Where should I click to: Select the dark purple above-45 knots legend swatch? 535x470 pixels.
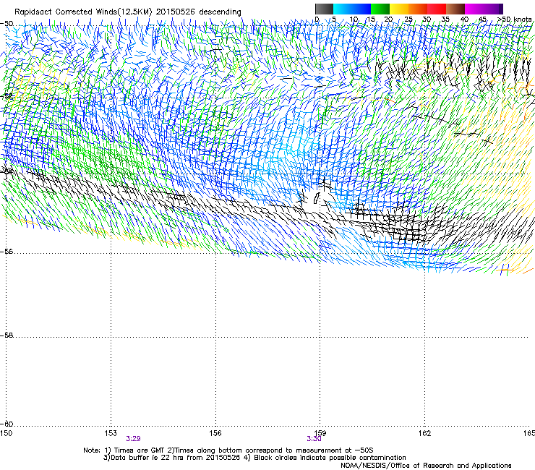point(493,9)
